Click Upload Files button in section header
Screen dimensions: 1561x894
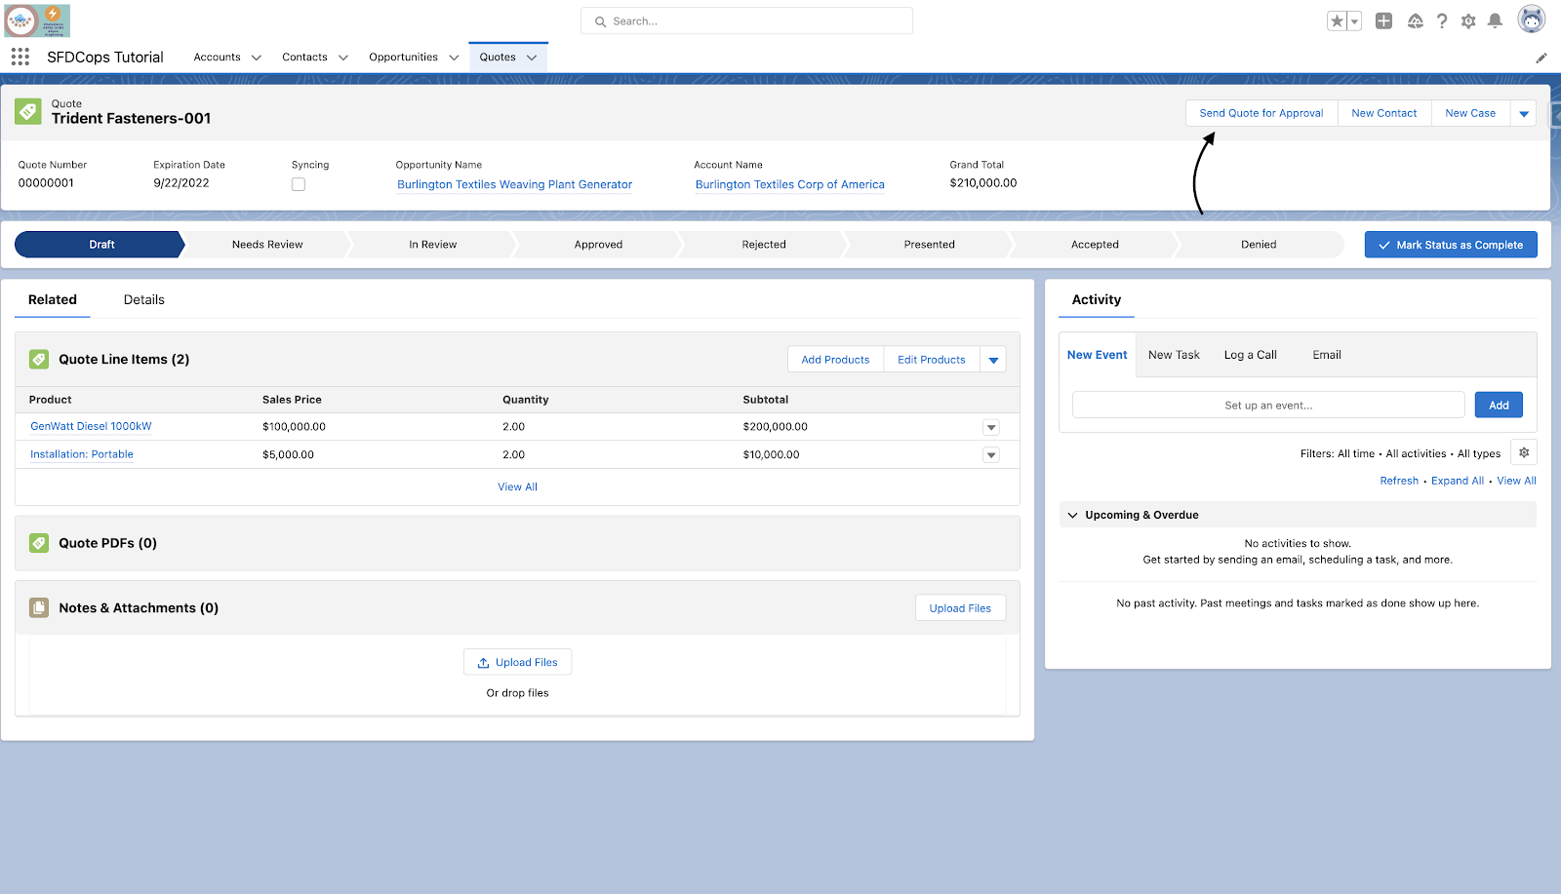[x=960, y=608]
